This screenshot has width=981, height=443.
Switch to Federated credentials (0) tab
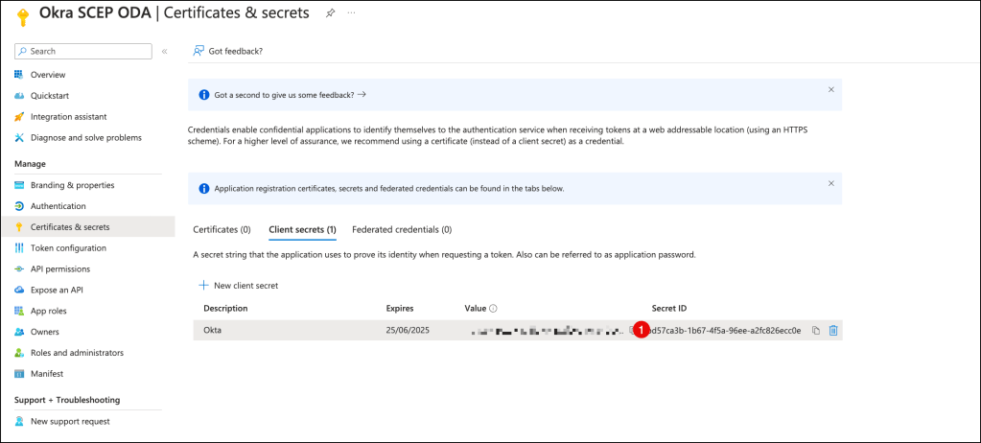click(402, 230)
